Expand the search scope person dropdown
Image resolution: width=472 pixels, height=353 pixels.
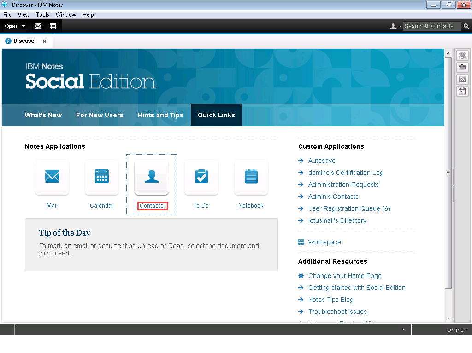click(x=395, y=26)
